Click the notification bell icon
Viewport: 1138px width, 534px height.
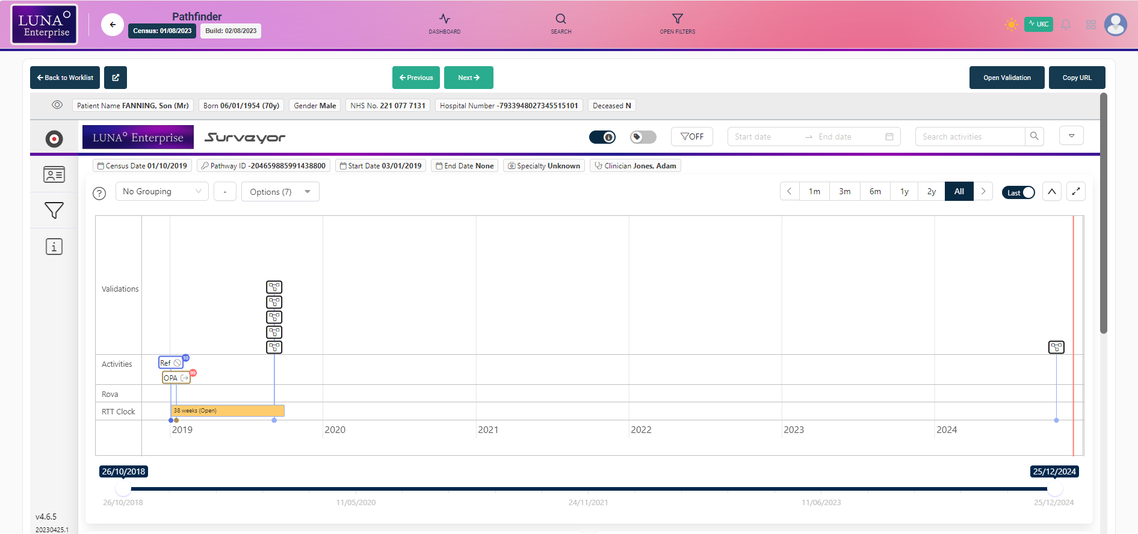[1065, 25]
